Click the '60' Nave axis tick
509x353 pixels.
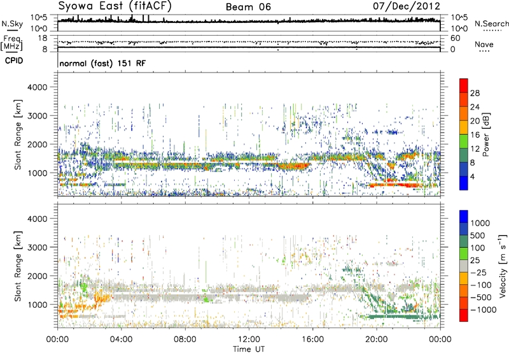click(x=456, y=38)
